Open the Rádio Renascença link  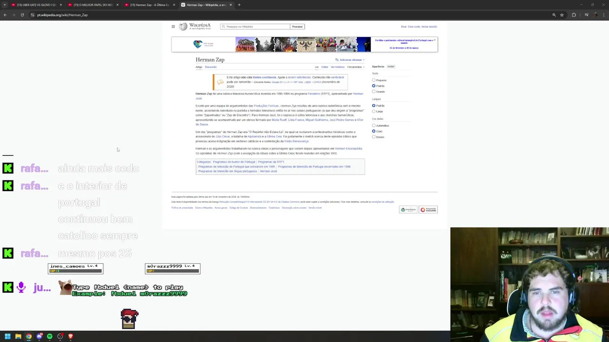[x=296, y=141]
